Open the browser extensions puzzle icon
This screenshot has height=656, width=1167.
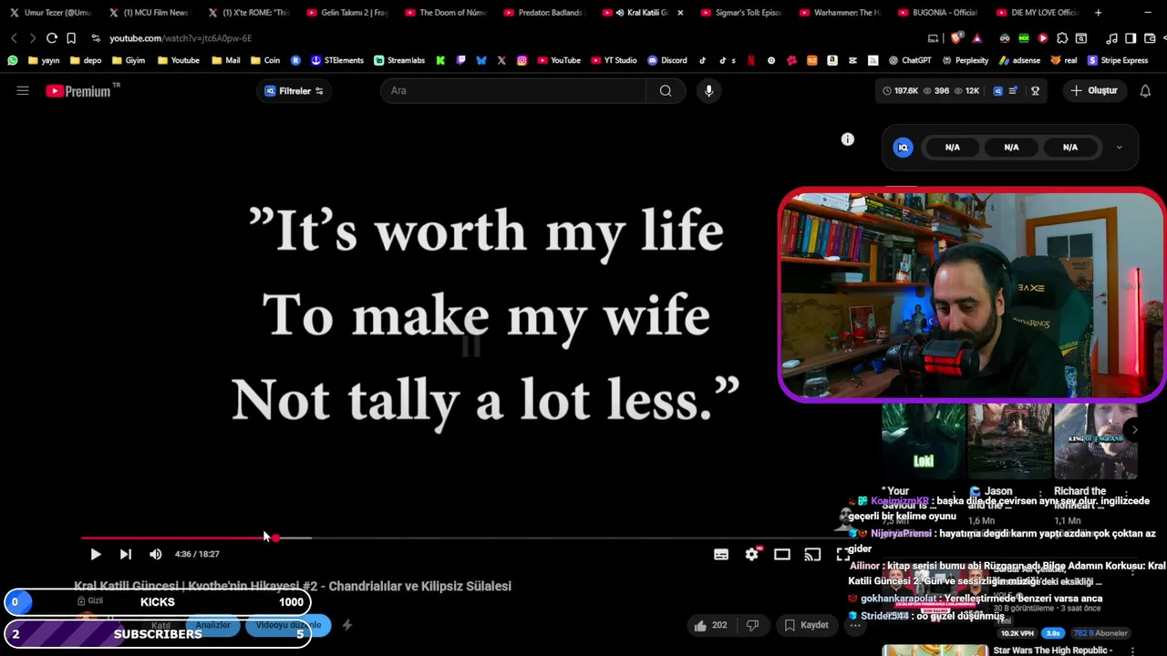[1062, 38]
